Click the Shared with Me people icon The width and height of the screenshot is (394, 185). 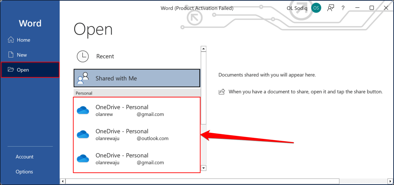(x=83, y=78)
